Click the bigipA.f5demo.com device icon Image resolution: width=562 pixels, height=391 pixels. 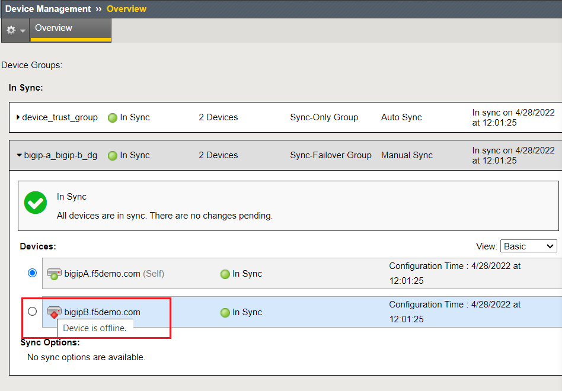click(x=54, y=274)
